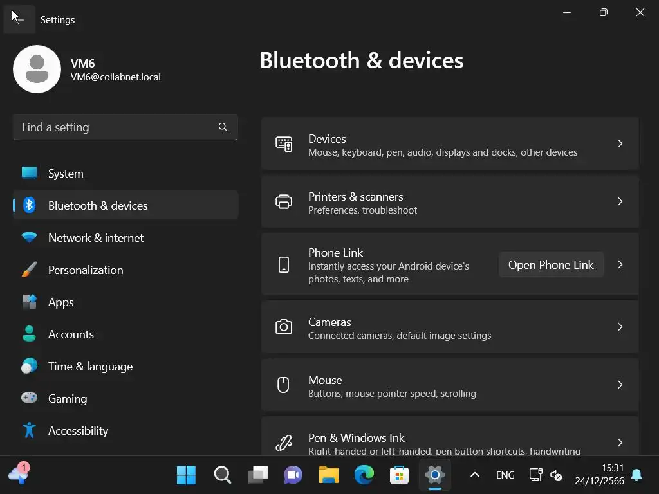This screenshot has height=494, width=659.
Task: Open Cameras settings page
Action: tap(450, 327)
